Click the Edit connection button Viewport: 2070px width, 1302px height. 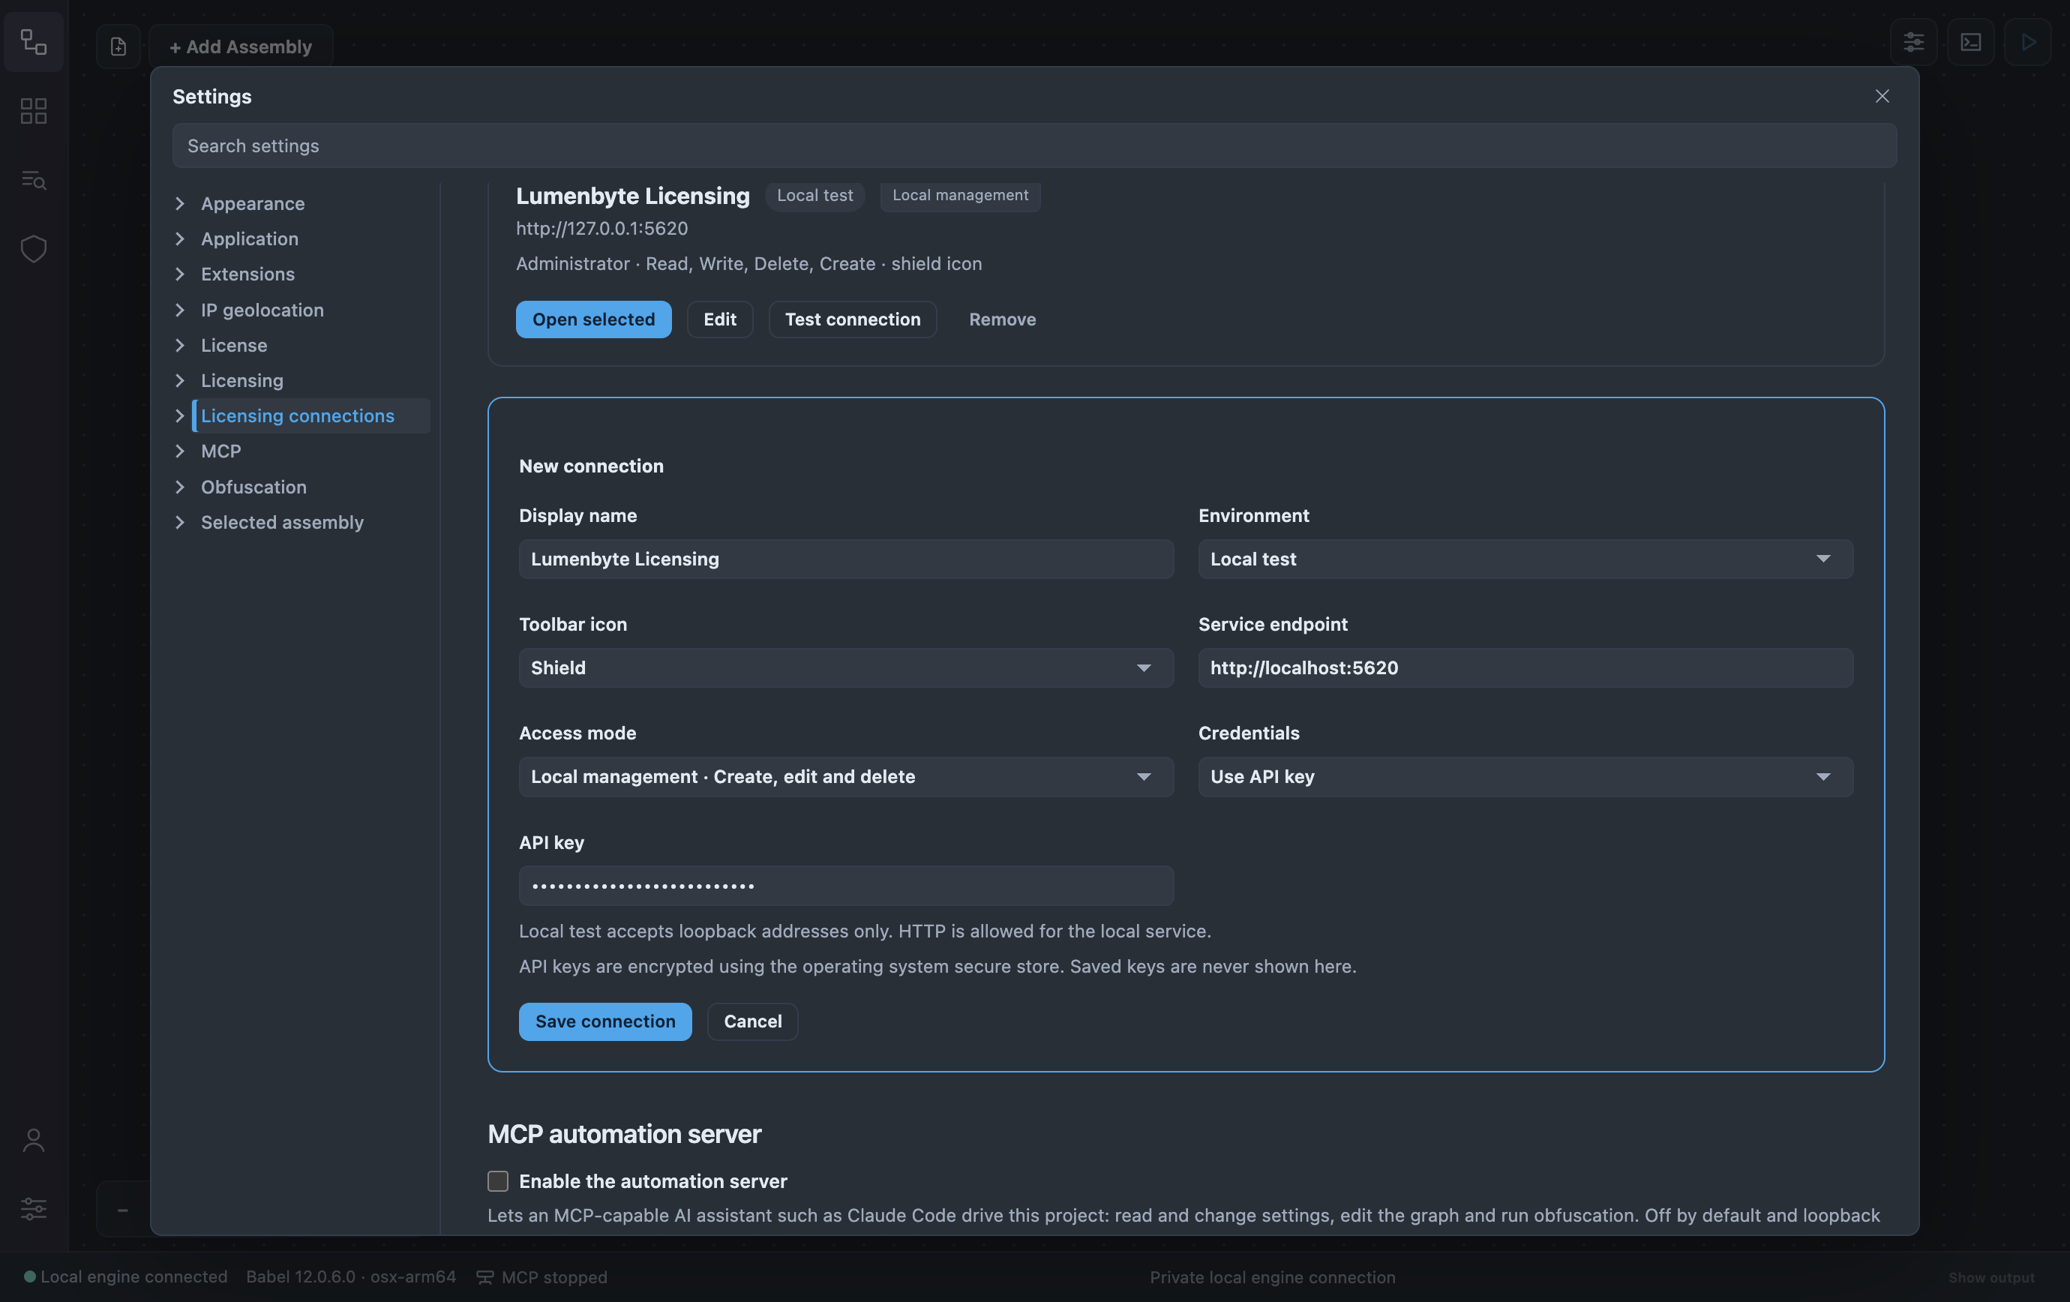click(719, 319)
